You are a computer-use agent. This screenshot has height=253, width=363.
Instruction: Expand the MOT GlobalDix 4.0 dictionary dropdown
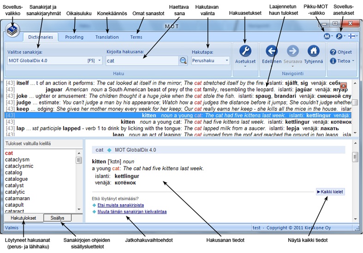coord(100,60)
